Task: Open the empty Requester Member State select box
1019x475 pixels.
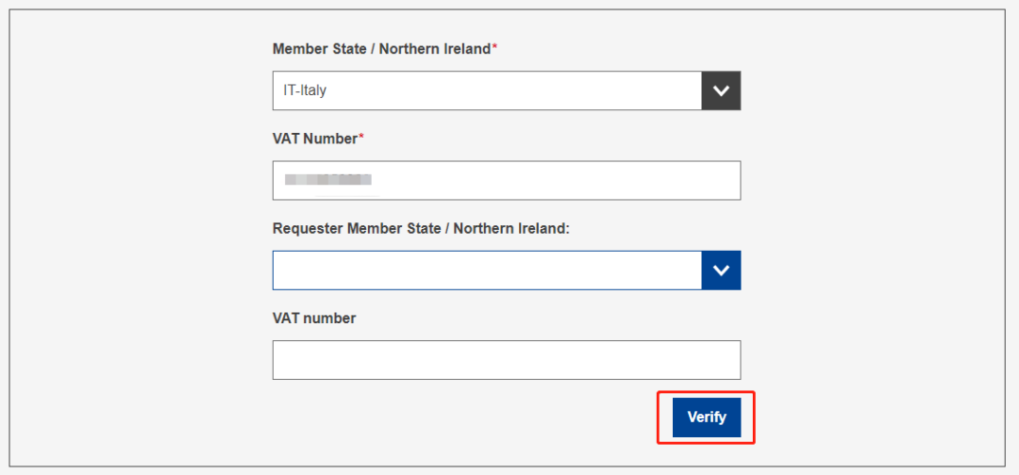Action: pos(486,270)
